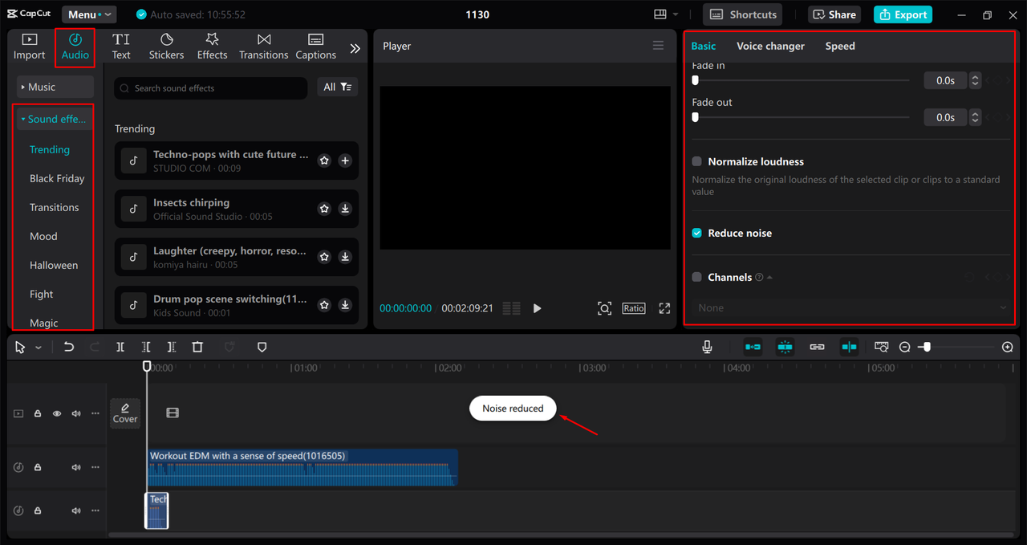Open the Ratio aspect selector
The image size is (1027, 545).
[633, 308]
